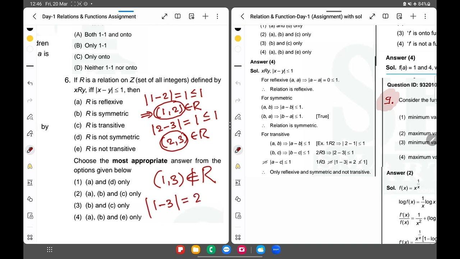The height and width of the screenshot is (259, 460).
Task: Tap option '(D) Neither 1-1 nor onto'
Action: tap(106, 68)
